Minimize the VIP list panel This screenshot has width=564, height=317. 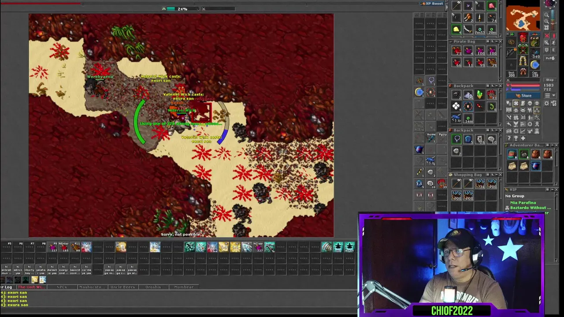(552, 189)
